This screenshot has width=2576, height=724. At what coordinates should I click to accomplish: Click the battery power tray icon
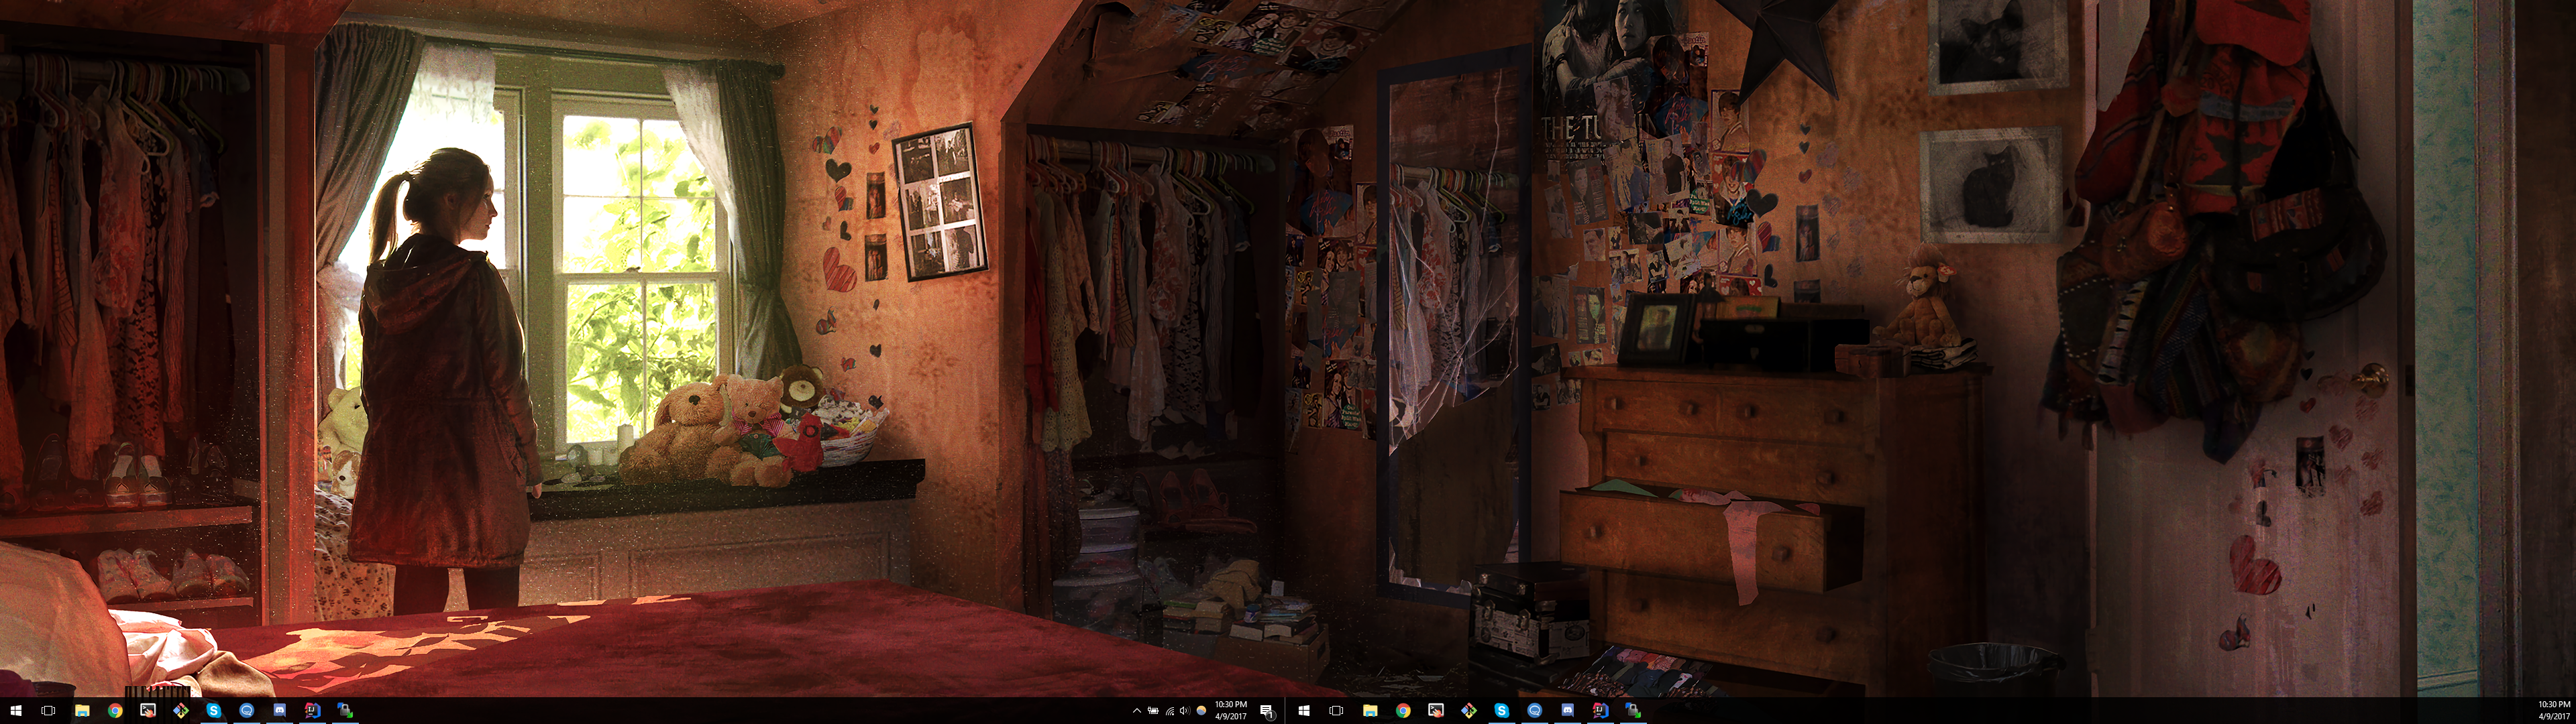(x=1153, y=711)
